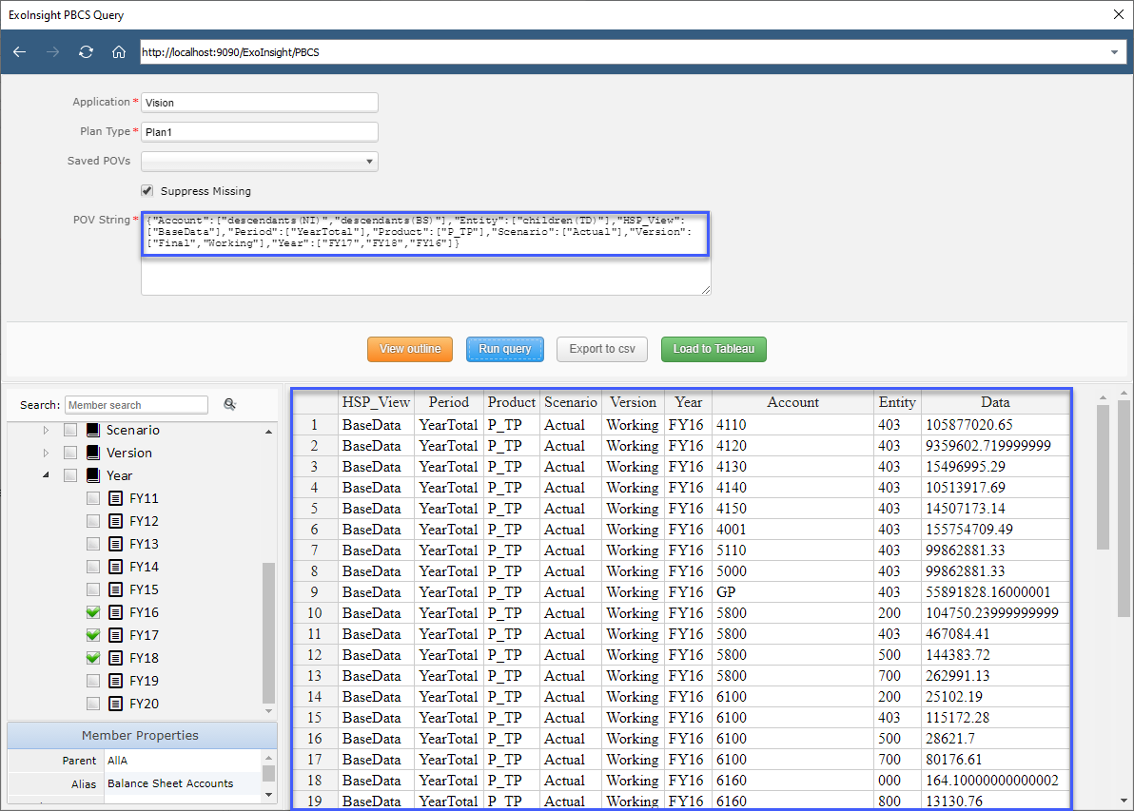Check the FY15 checkbox
Image resolution: width=1134 pixels, height=811 pixels.
coord(93,589)
